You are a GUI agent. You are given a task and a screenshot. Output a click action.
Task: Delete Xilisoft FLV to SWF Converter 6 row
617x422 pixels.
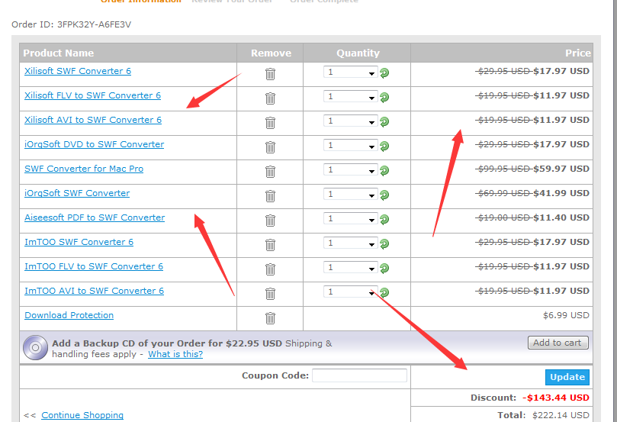pos(270,98)
